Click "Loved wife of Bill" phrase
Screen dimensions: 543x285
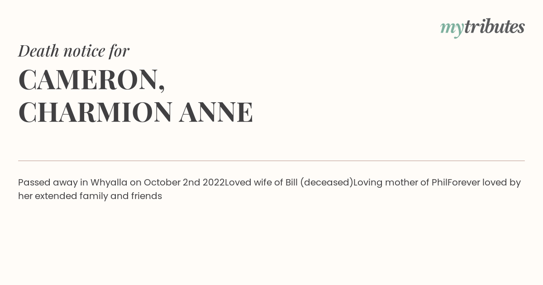coord(261,183)
